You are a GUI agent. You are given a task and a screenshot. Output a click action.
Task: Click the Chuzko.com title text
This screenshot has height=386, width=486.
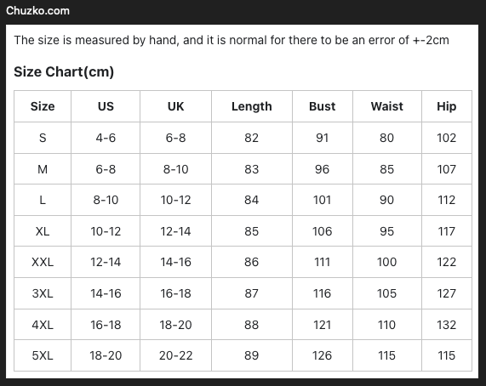point(37,11)
